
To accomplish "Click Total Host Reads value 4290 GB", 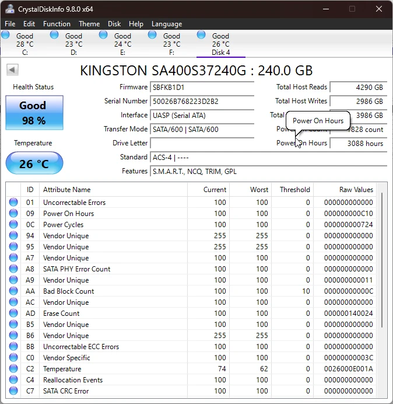I will click(358, 88).
